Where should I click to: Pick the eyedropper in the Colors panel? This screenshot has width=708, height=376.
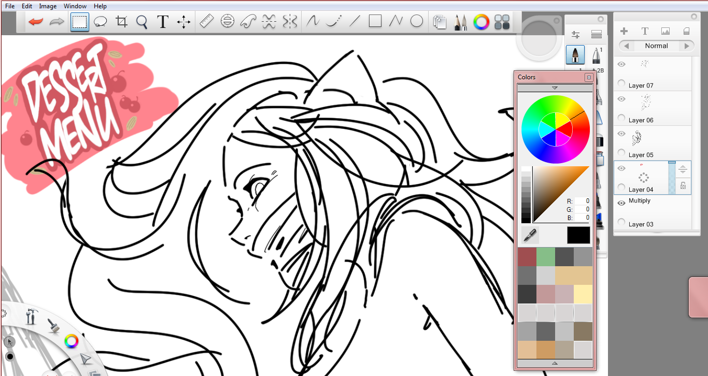click(530, 235)
